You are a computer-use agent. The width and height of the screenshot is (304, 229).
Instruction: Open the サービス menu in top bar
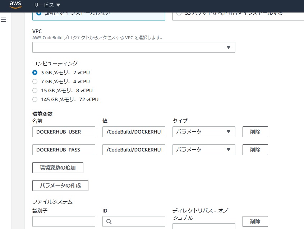[x=47, y=5]
